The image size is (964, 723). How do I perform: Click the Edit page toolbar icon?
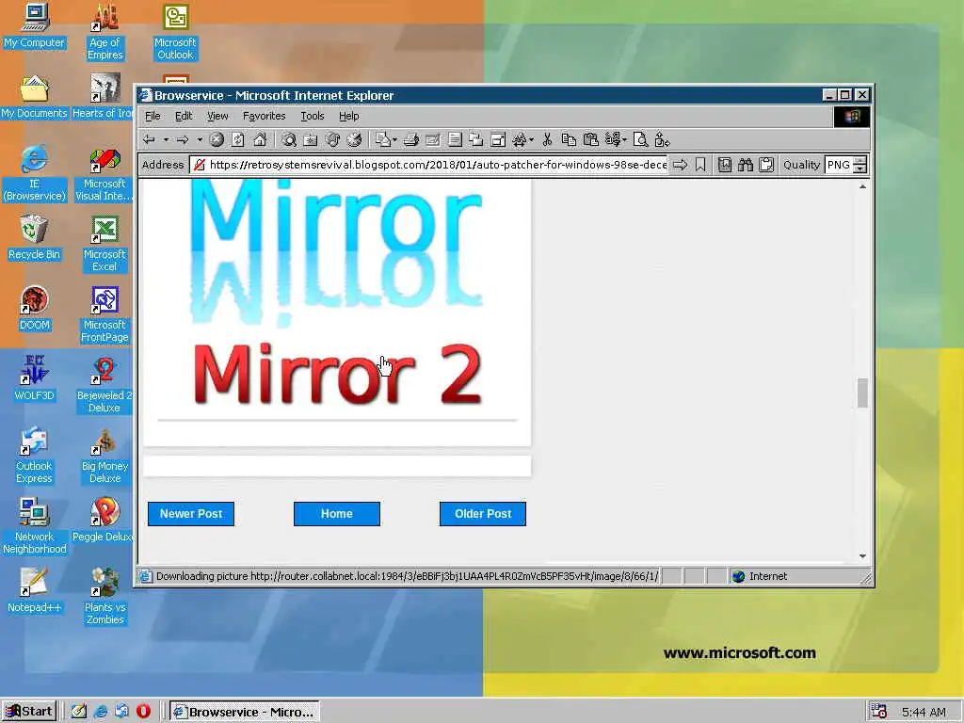click(433, 140)
